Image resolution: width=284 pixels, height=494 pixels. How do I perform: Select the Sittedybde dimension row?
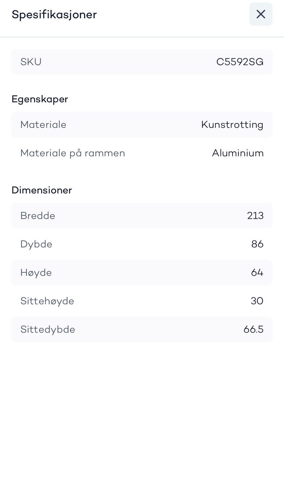click(x=142, y=329)
